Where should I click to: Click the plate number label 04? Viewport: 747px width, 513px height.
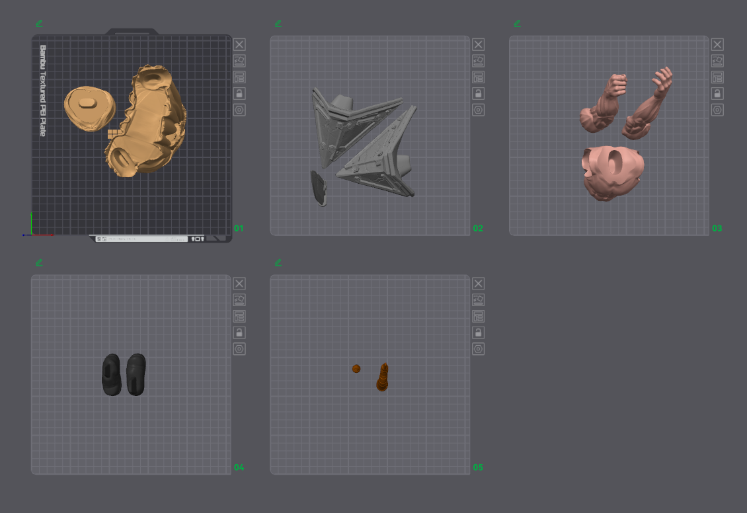click(x=239, y=467)
